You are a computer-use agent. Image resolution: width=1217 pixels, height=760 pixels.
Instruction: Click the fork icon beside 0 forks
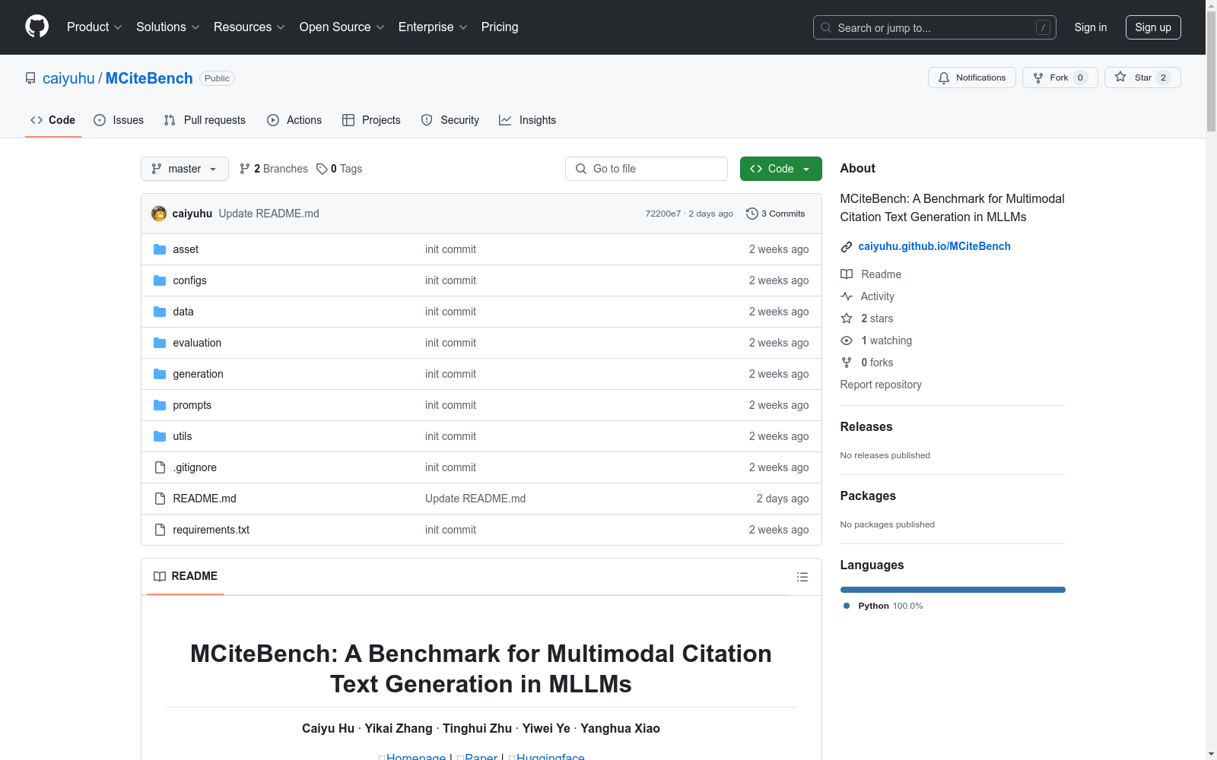[x=847, y=363]
